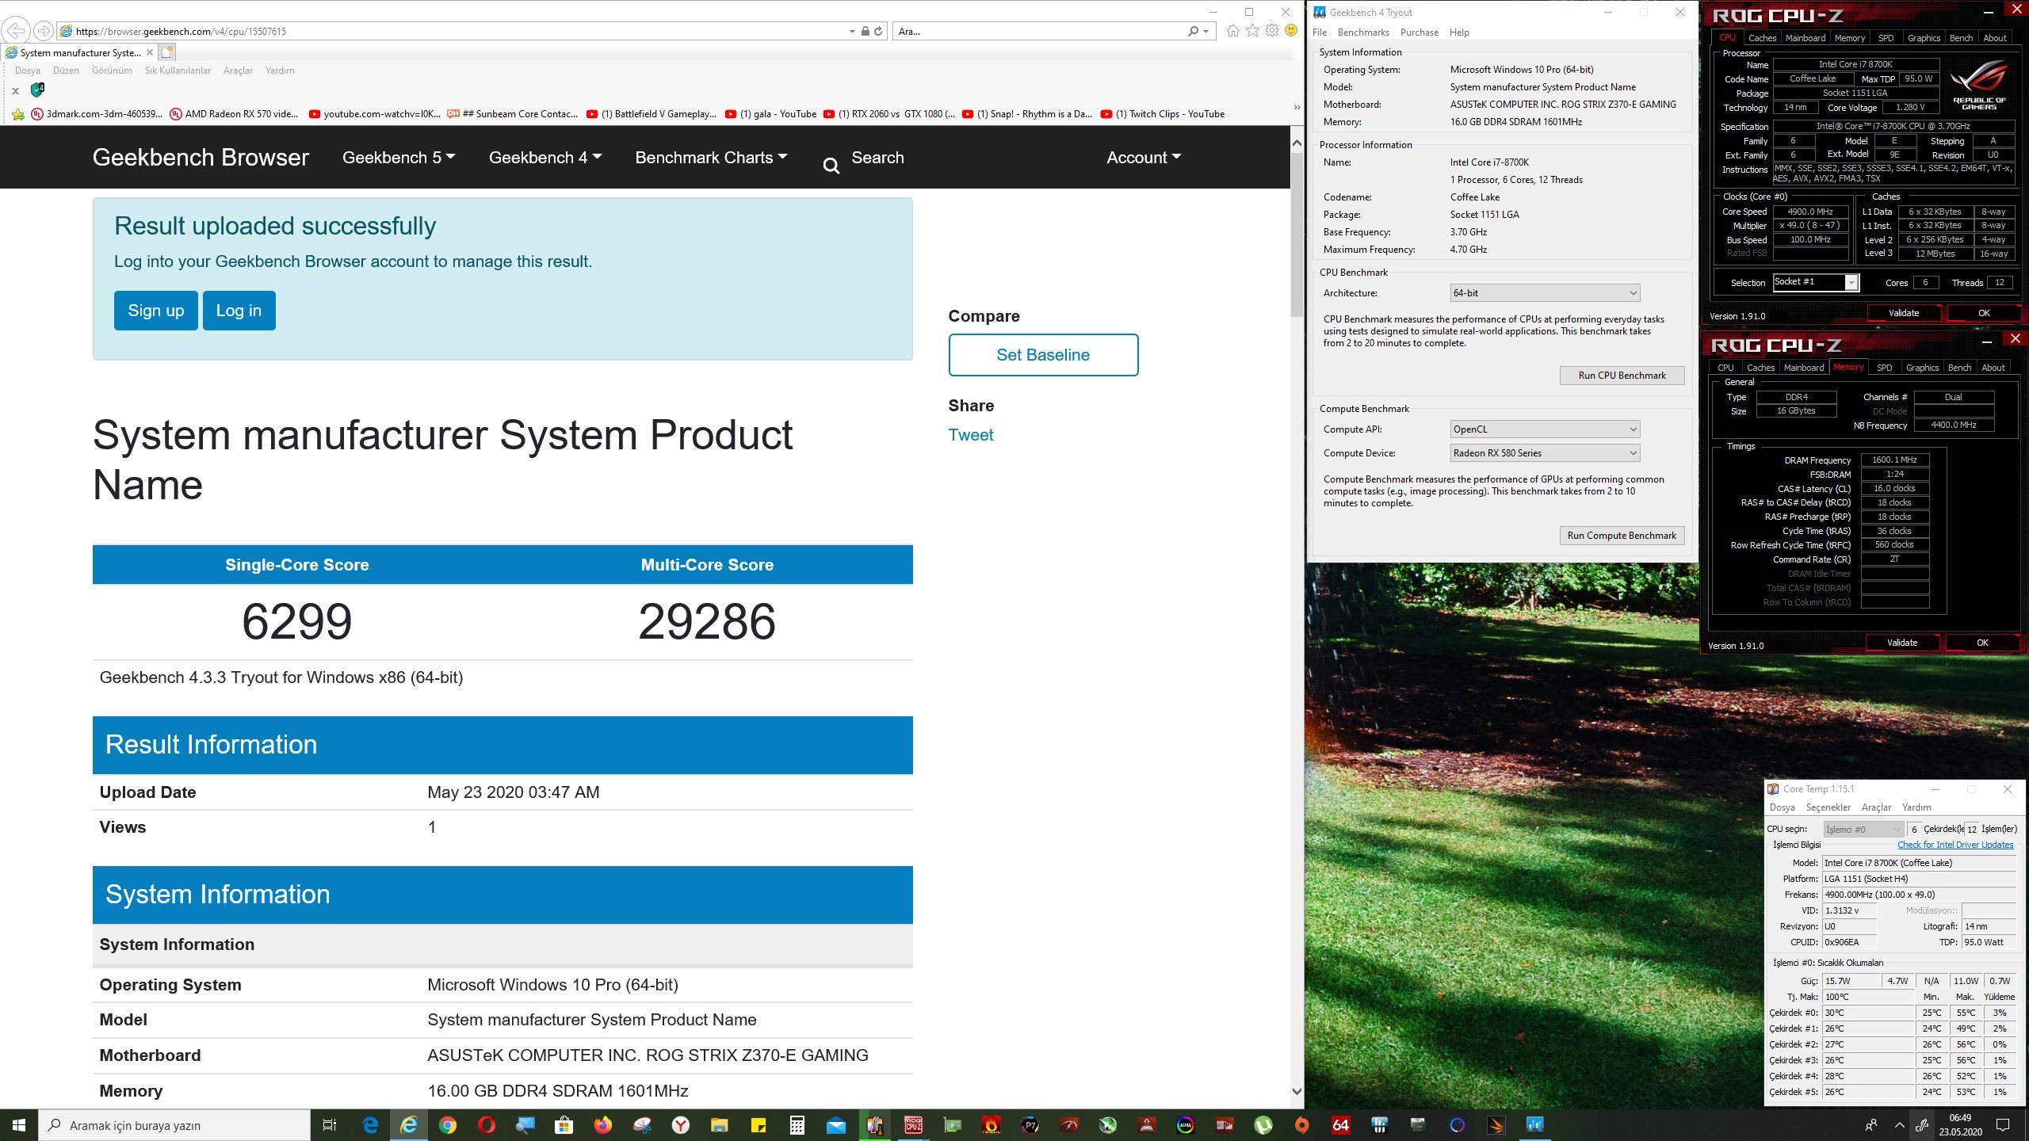Click the browser back arrow button
This screenshot has height=1141, width=2029.
16,31
